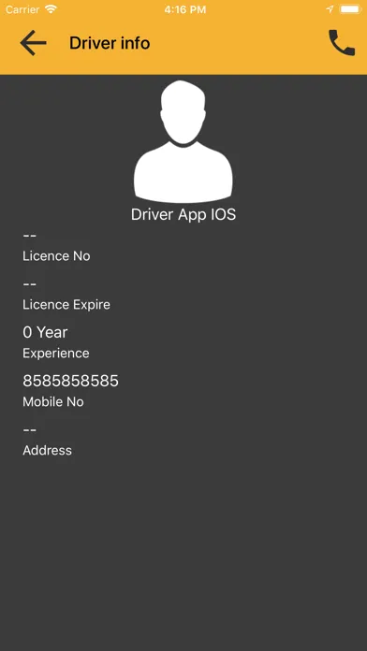The height and width of the screenshot is (651, 367).
Task: Tap the location arrow status icon
Action: point(330,9)
